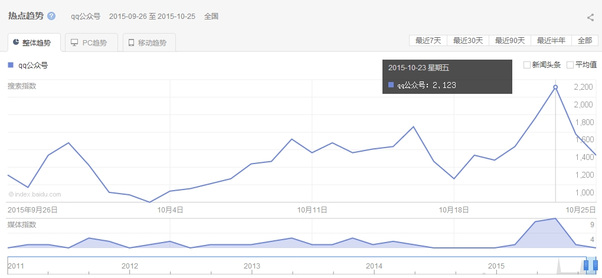This screenshot has height=278, width=602.
Task: Click the 热点趋势 heading
Action: click(26, 16)
